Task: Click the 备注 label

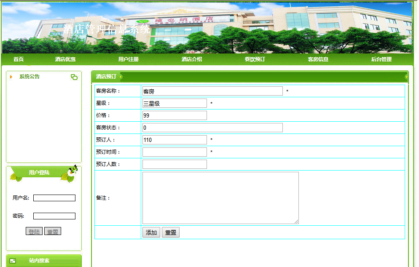Action: pos(103,198)
